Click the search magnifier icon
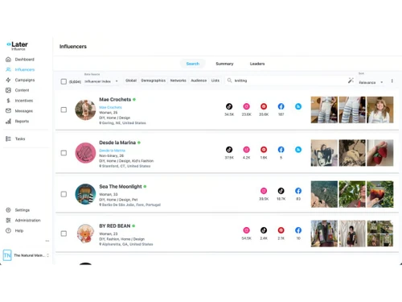Screen dimensions: 402x302 point(229,81)
